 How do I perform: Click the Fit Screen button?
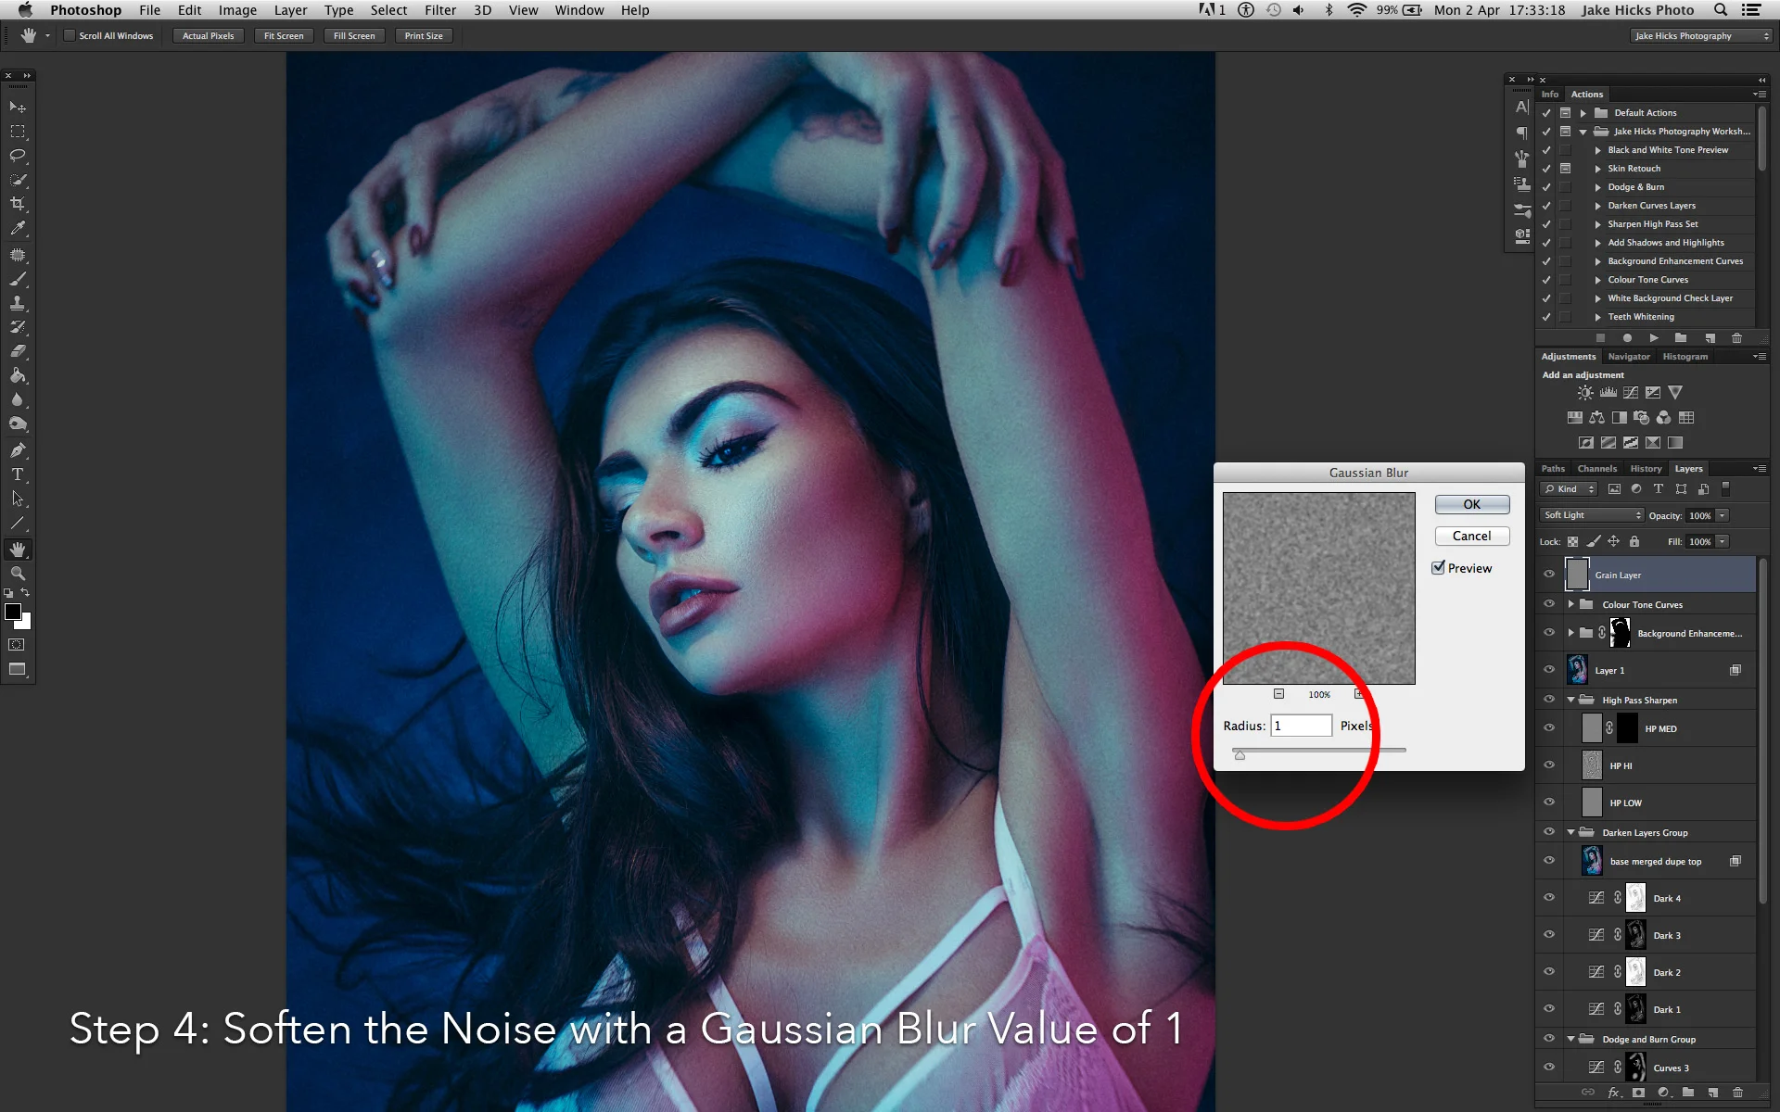click(x=284, y=35)
